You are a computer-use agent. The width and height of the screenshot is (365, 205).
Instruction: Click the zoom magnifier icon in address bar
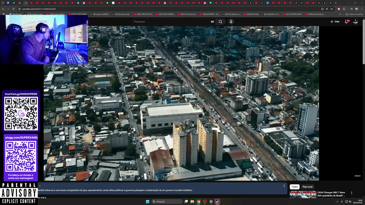point(327,9)
